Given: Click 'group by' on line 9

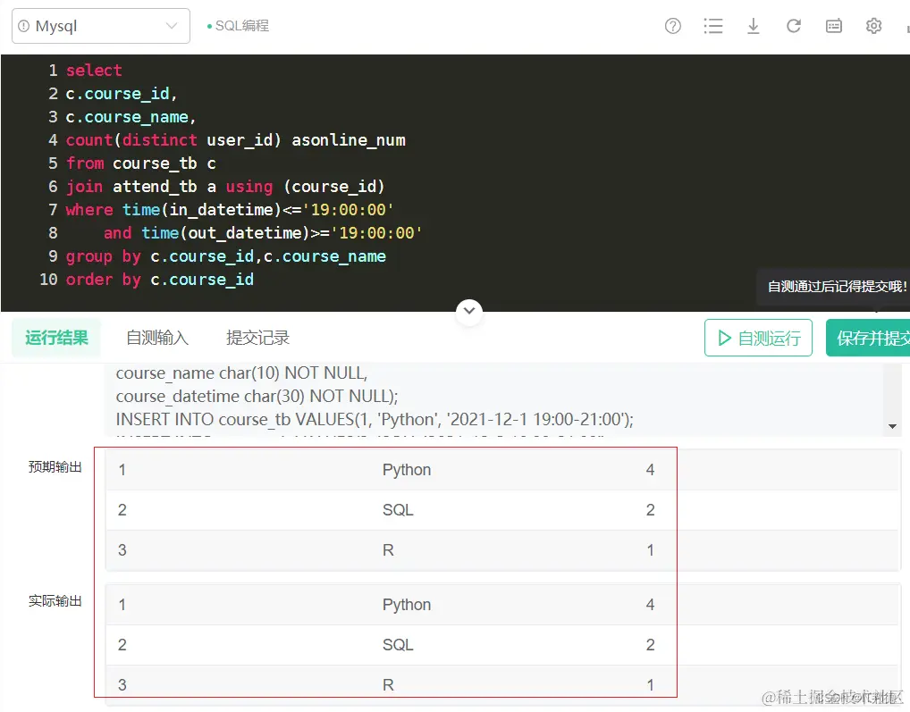Looking at the screenshot, I should [x=104, y=256].
